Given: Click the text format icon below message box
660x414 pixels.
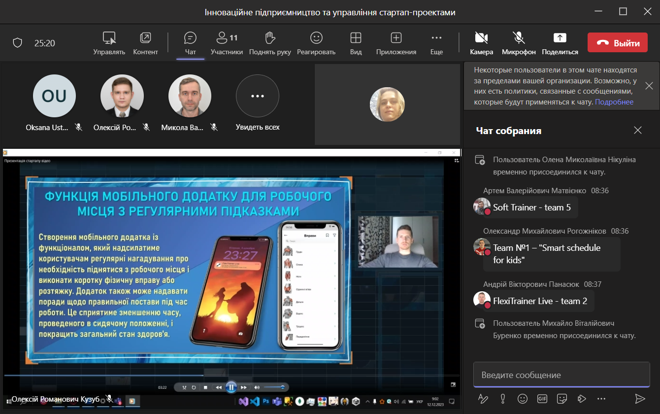Looking at the screenshot, I should (483, 398).
